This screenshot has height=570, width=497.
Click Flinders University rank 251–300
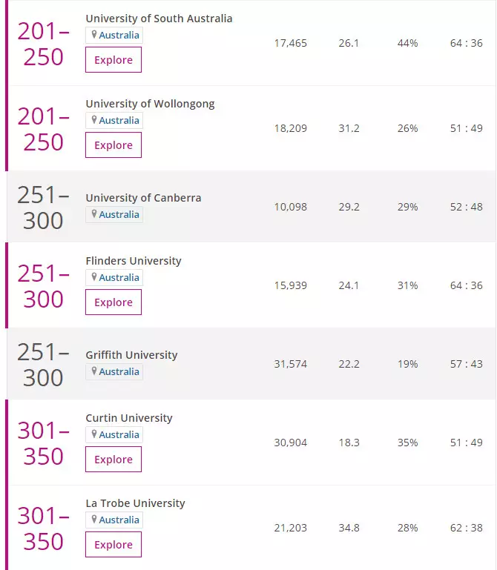[43, 287]
